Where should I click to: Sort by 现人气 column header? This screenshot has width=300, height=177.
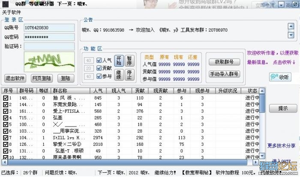pos(119,91)
